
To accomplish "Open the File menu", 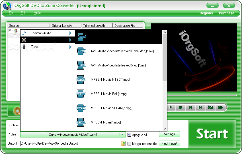I will 11,13.
